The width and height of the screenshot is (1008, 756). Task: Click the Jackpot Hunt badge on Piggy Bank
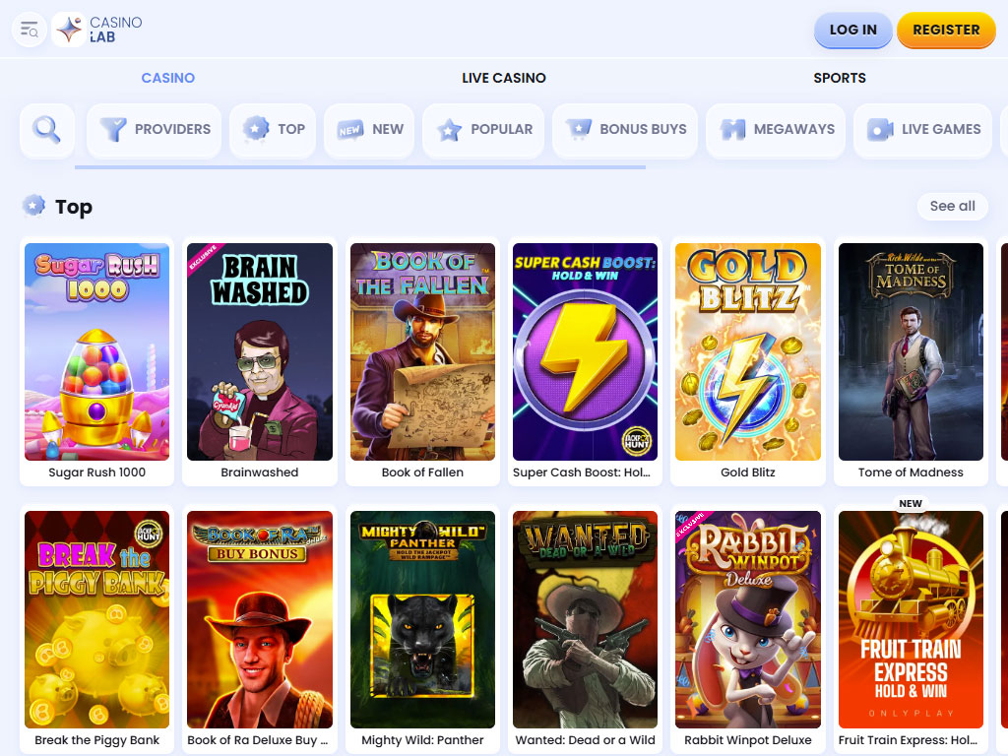pos(149,533)
